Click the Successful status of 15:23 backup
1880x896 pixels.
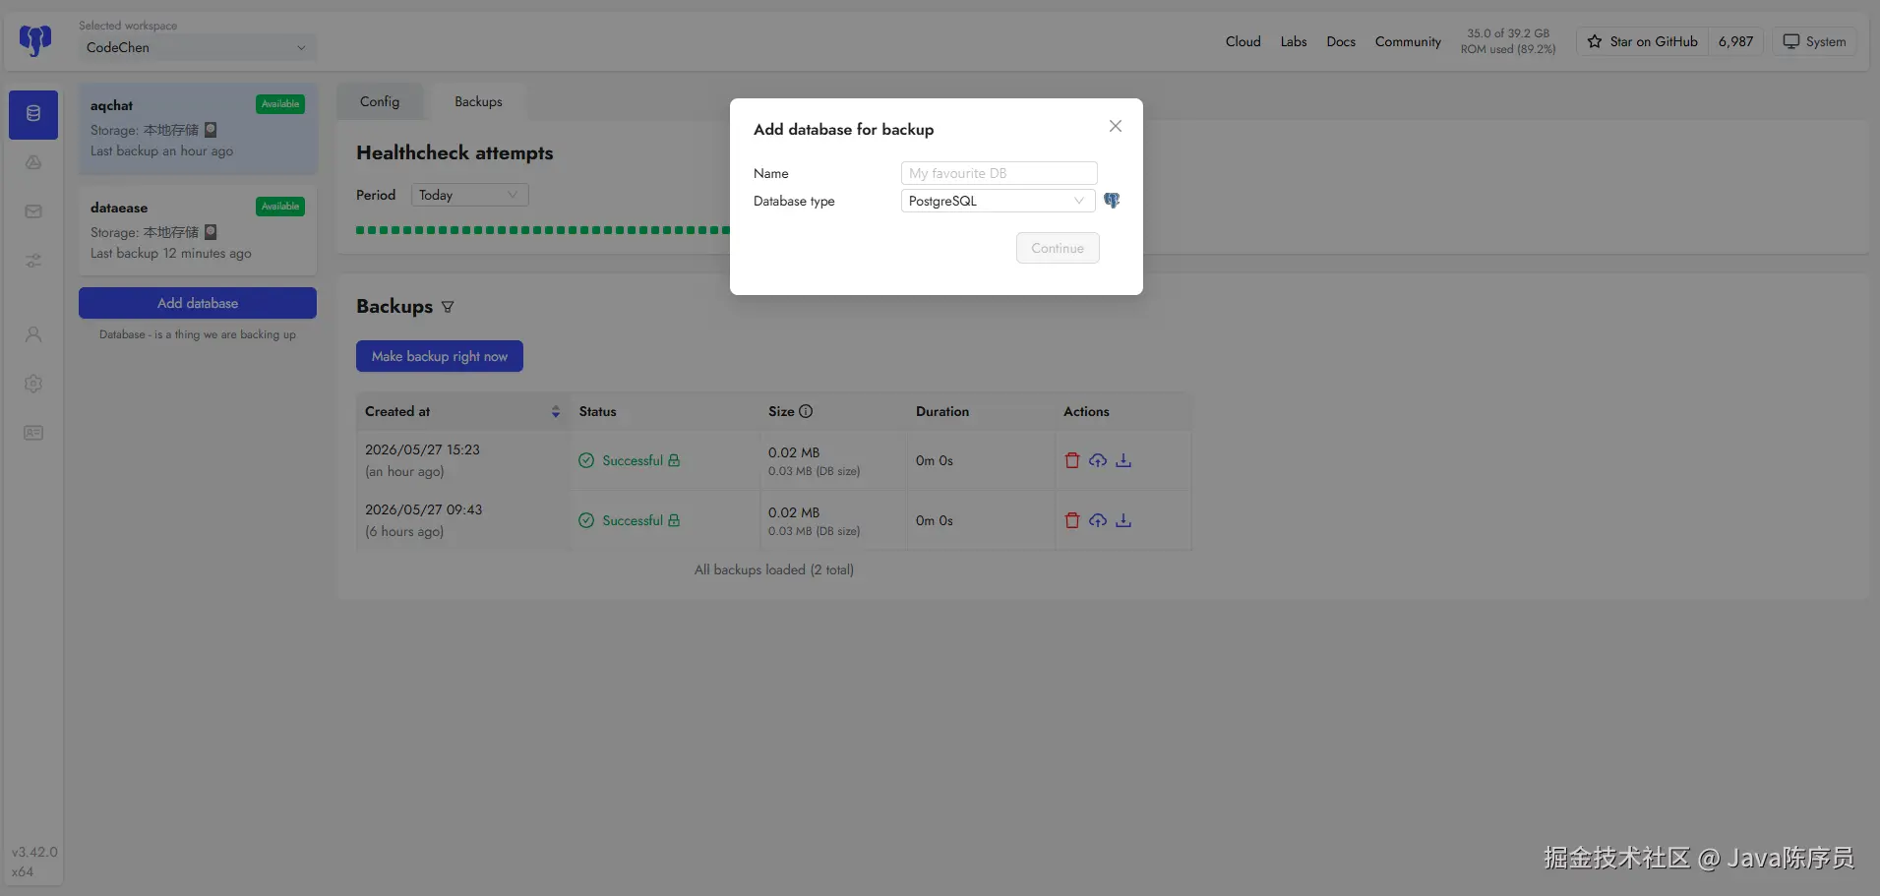tap(633, 460)
